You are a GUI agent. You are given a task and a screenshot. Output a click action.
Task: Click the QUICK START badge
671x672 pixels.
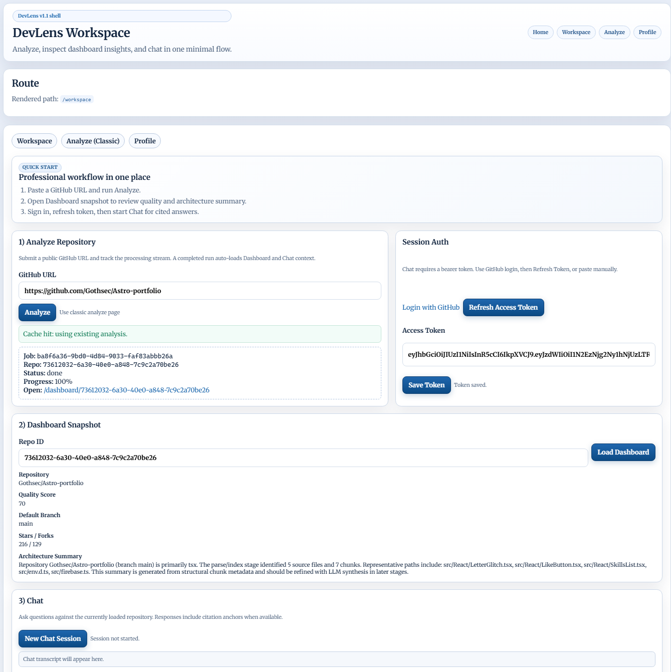point(40,167)
